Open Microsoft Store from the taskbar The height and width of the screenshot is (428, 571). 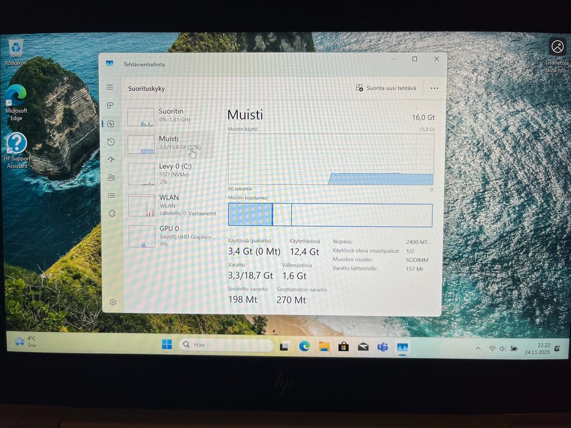[x=343, y=347]
